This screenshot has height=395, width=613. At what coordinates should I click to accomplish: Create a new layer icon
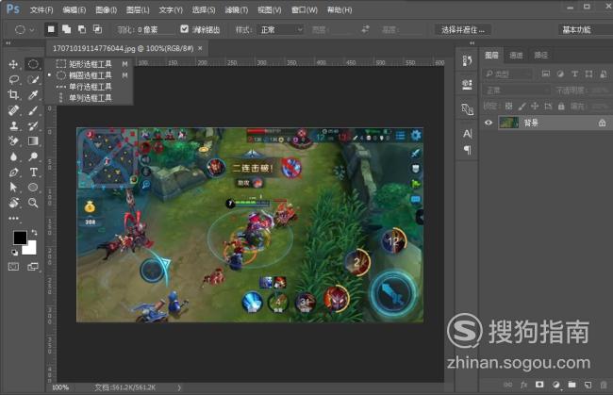[588, 385]
